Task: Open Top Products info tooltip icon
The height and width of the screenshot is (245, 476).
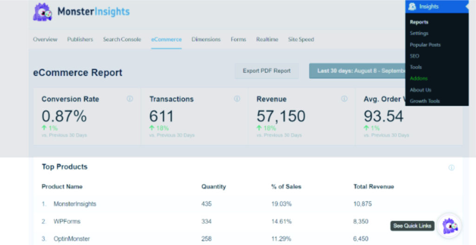Action: tap(451, 168)
